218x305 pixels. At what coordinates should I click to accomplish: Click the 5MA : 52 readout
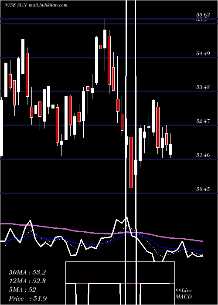[23, 290]
